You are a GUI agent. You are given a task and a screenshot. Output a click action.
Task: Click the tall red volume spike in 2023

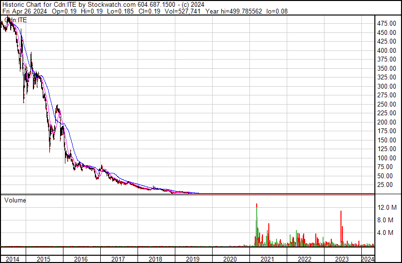[341, 225]
